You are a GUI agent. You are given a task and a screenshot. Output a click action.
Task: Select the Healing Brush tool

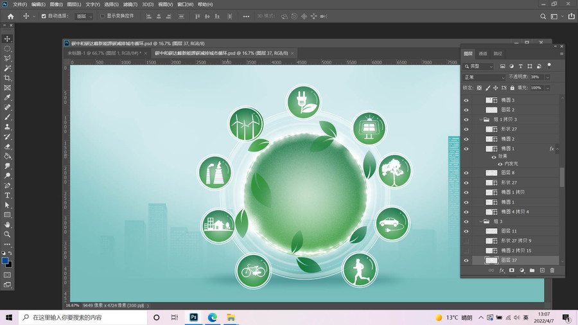(7, 107)
